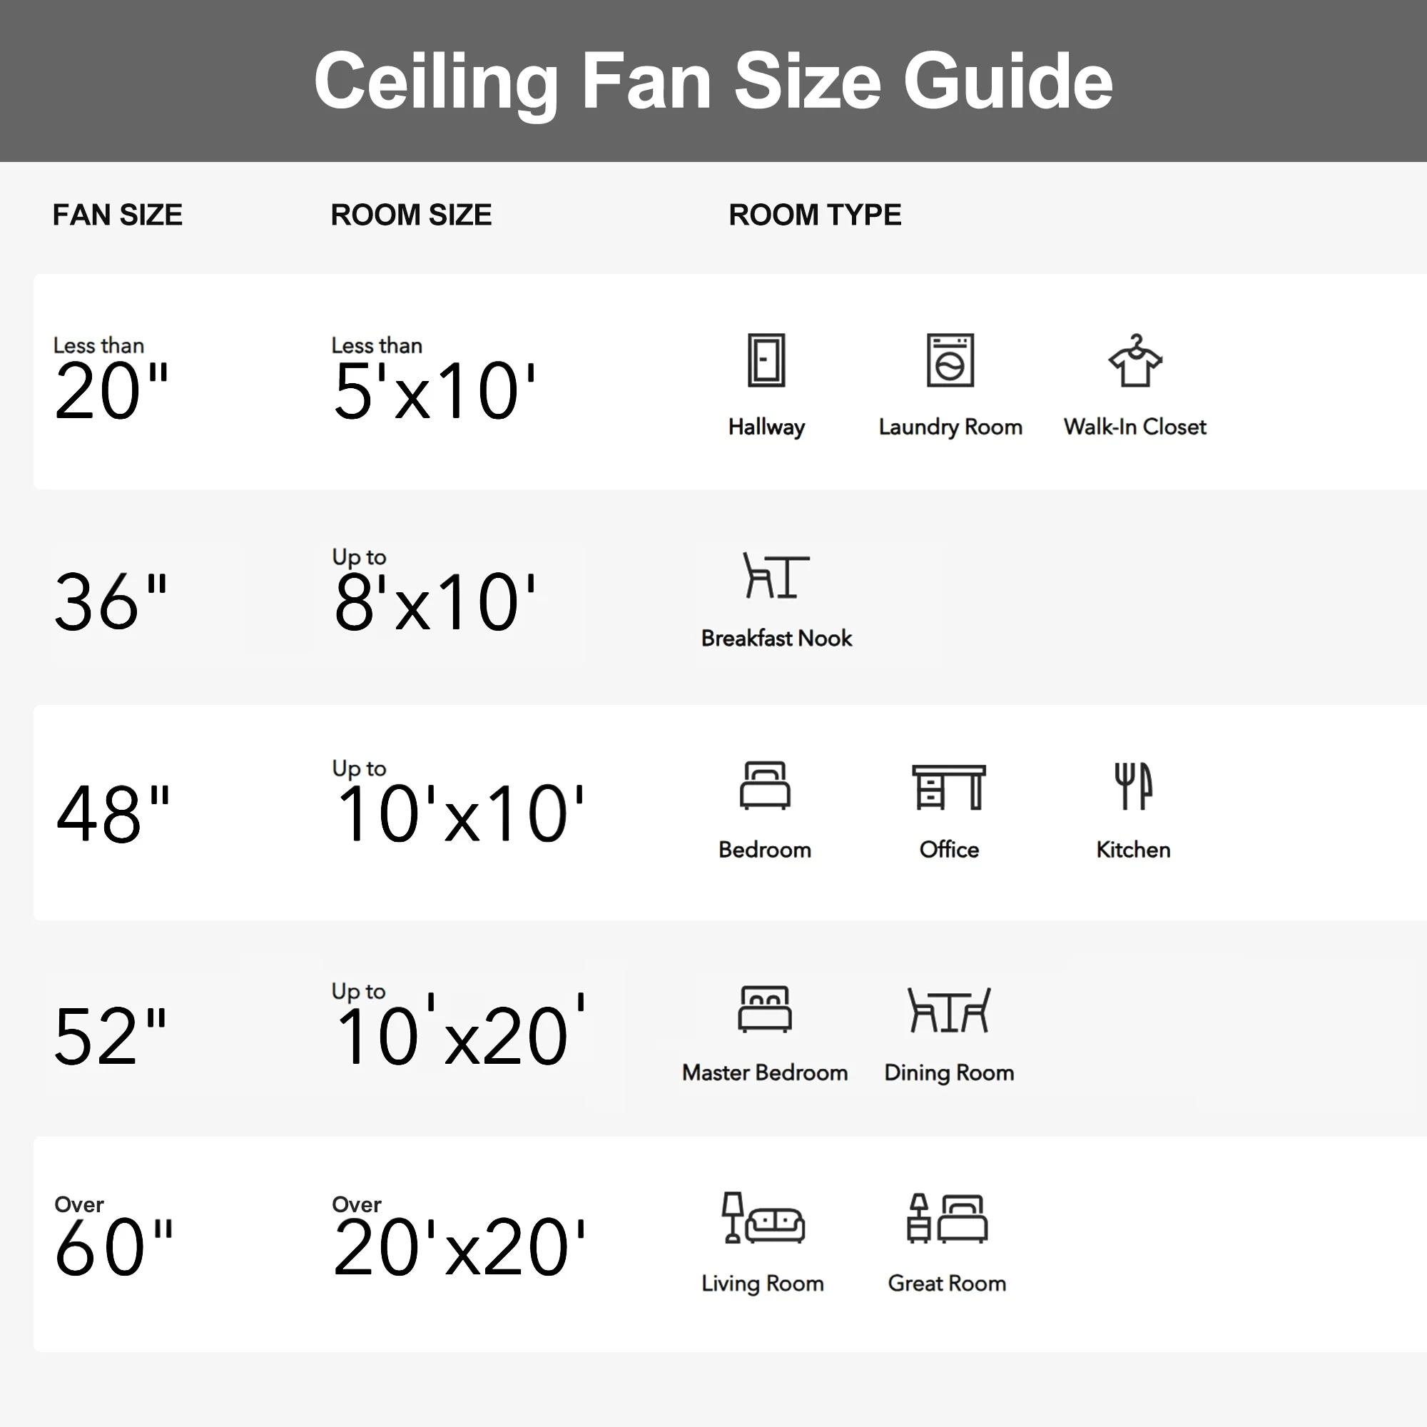Click the 10'x20' room size text

(x=459, y=1035)
